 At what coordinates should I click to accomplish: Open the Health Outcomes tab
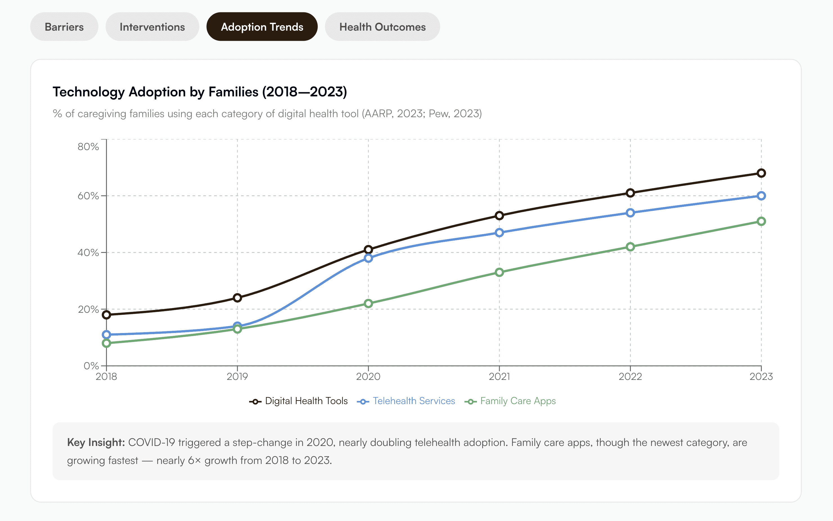tap(382, 27)
